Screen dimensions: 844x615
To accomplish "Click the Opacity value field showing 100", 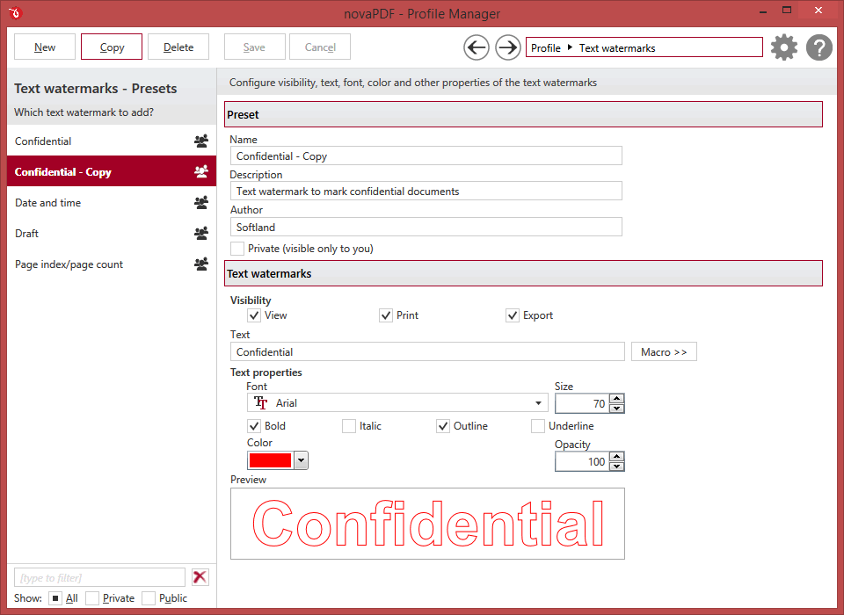I will click(x=583, y=461).
